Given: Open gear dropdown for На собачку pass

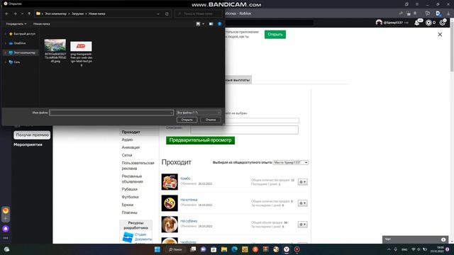Looking at the screenshot, I should pos(303,225).
